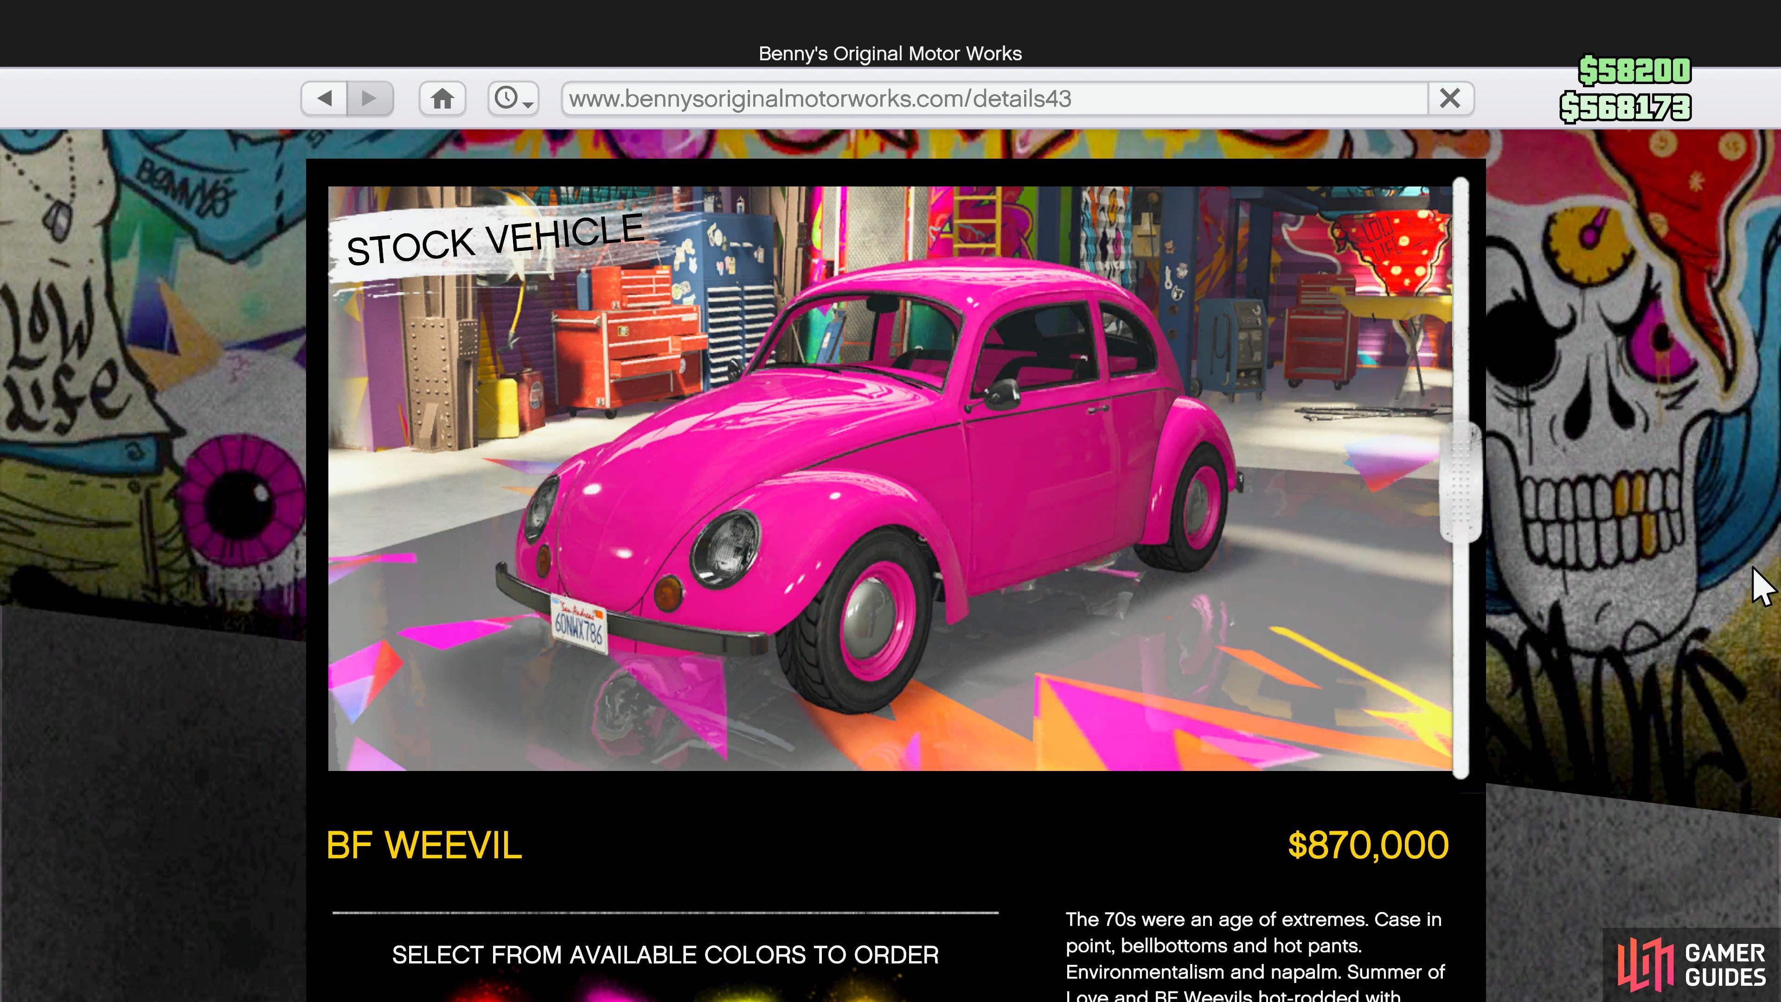The width and height of the screenshot is (1781, 1002).
Task: Click the stock BF Weevil vehicle image
Action: point(890,478)
